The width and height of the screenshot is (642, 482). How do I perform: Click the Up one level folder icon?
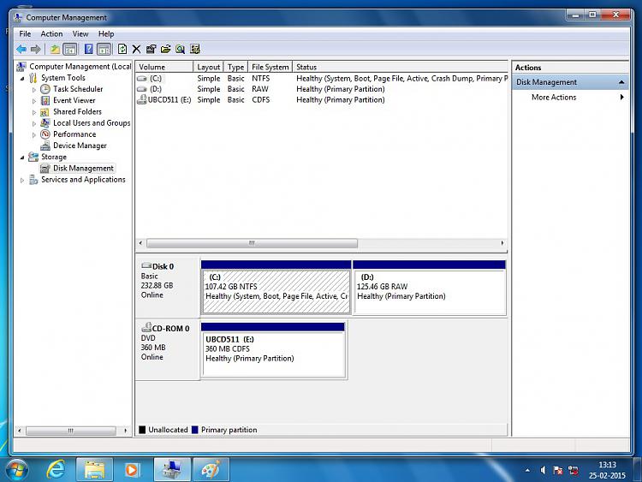pyautogui.click(x=55, y=50)
